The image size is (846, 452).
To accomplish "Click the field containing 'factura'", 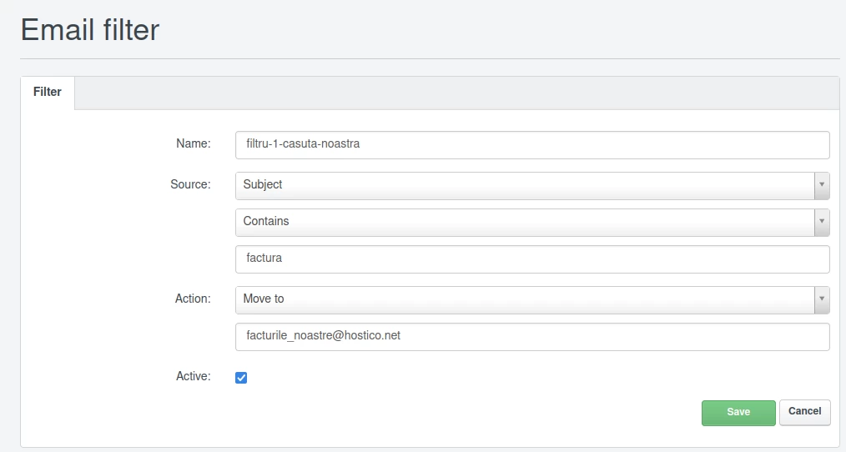I will [532, 259].
